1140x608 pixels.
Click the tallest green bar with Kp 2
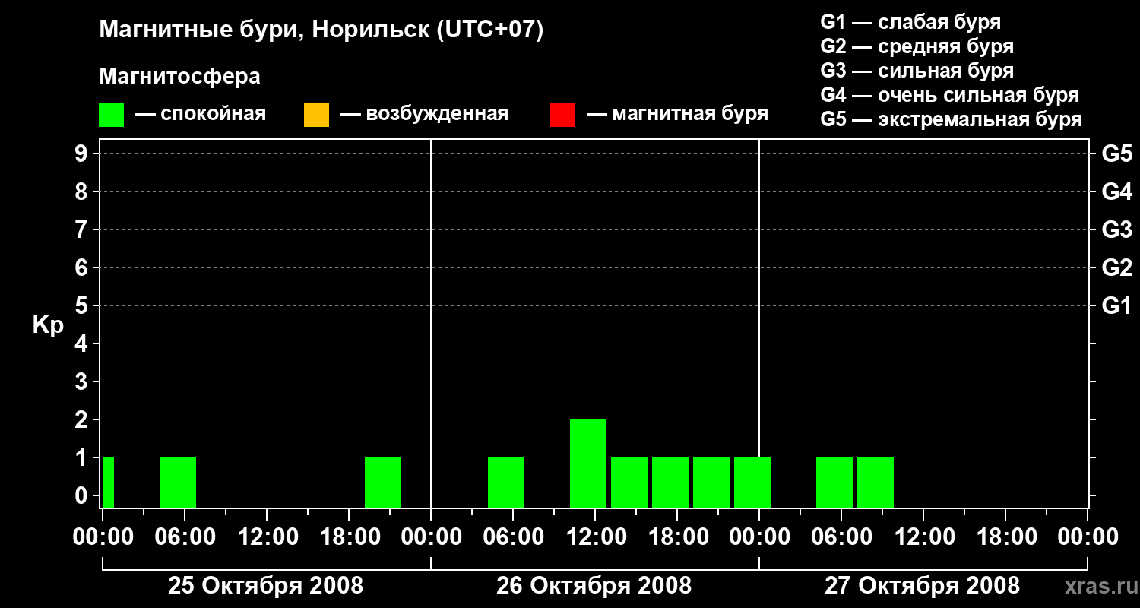(x=588, y=463)
